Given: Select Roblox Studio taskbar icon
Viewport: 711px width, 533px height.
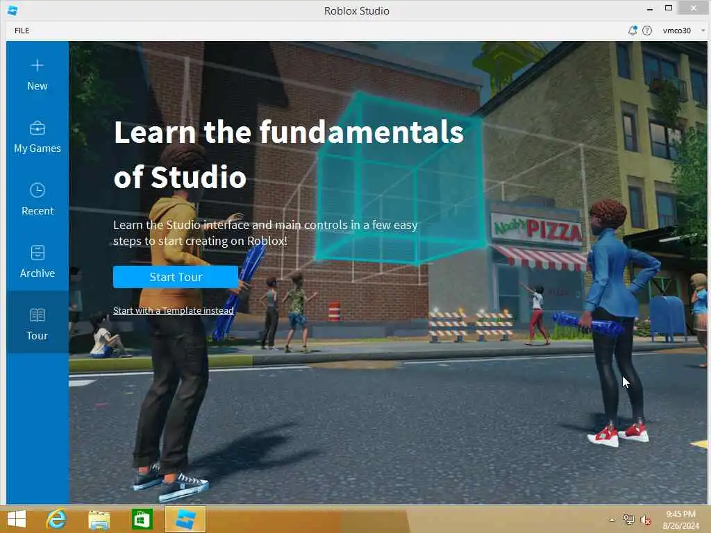Looking at the screenshot, I should 185,519.
